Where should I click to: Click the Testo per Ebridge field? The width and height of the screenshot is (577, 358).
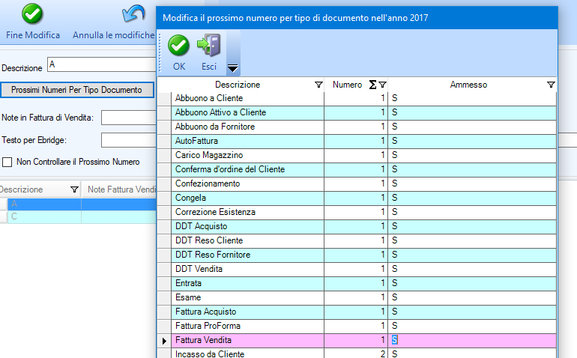[x=127, y=140]
